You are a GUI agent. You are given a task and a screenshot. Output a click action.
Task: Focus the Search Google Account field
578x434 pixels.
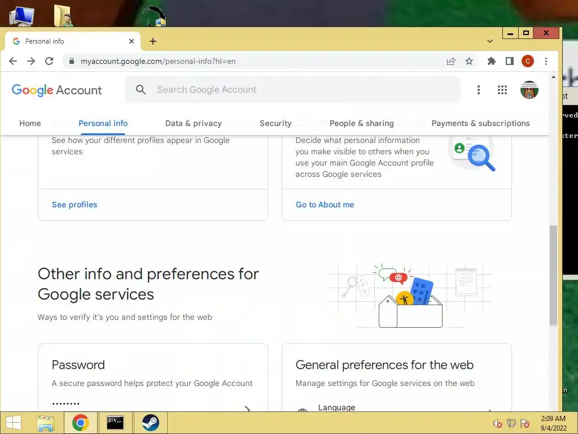(293, 90)
